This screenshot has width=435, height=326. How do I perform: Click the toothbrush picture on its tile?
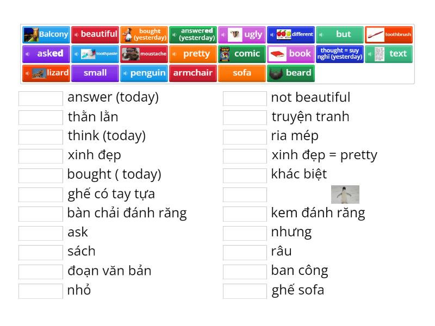[x=375, y=35]
